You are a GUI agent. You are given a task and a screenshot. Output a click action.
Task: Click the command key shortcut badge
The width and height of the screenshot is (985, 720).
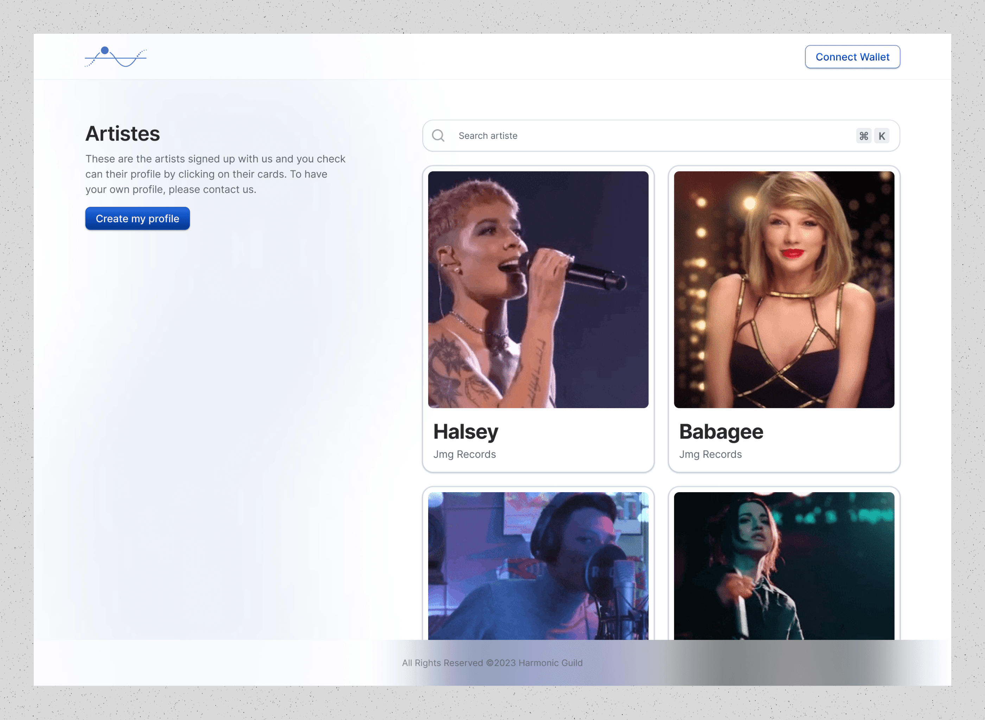(x=863, y=136)
